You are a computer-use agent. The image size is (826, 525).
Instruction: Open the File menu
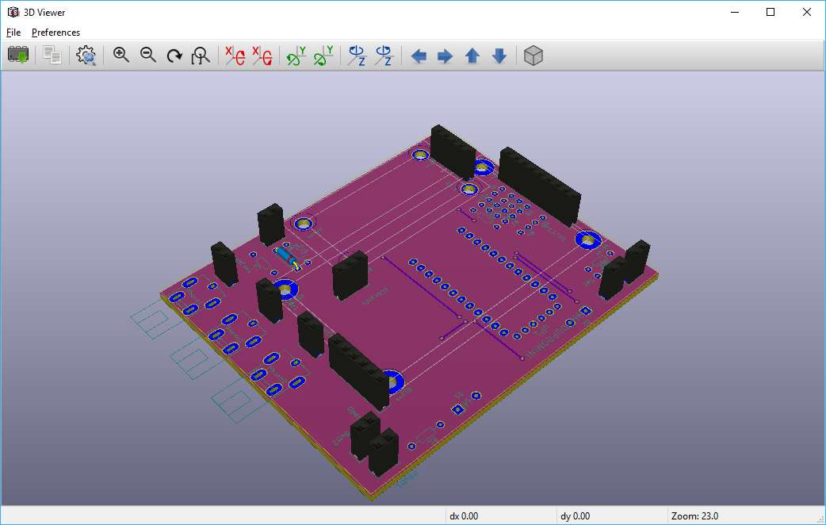13,32
